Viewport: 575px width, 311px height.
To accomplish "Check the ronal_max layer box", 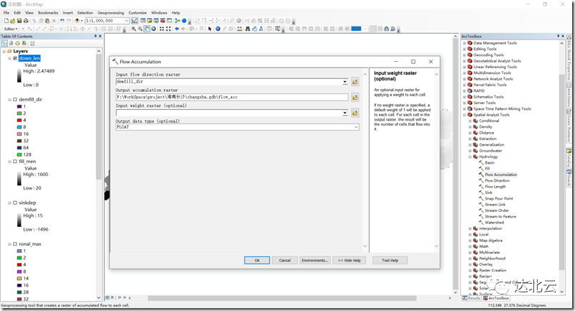I will click(15, 244).
